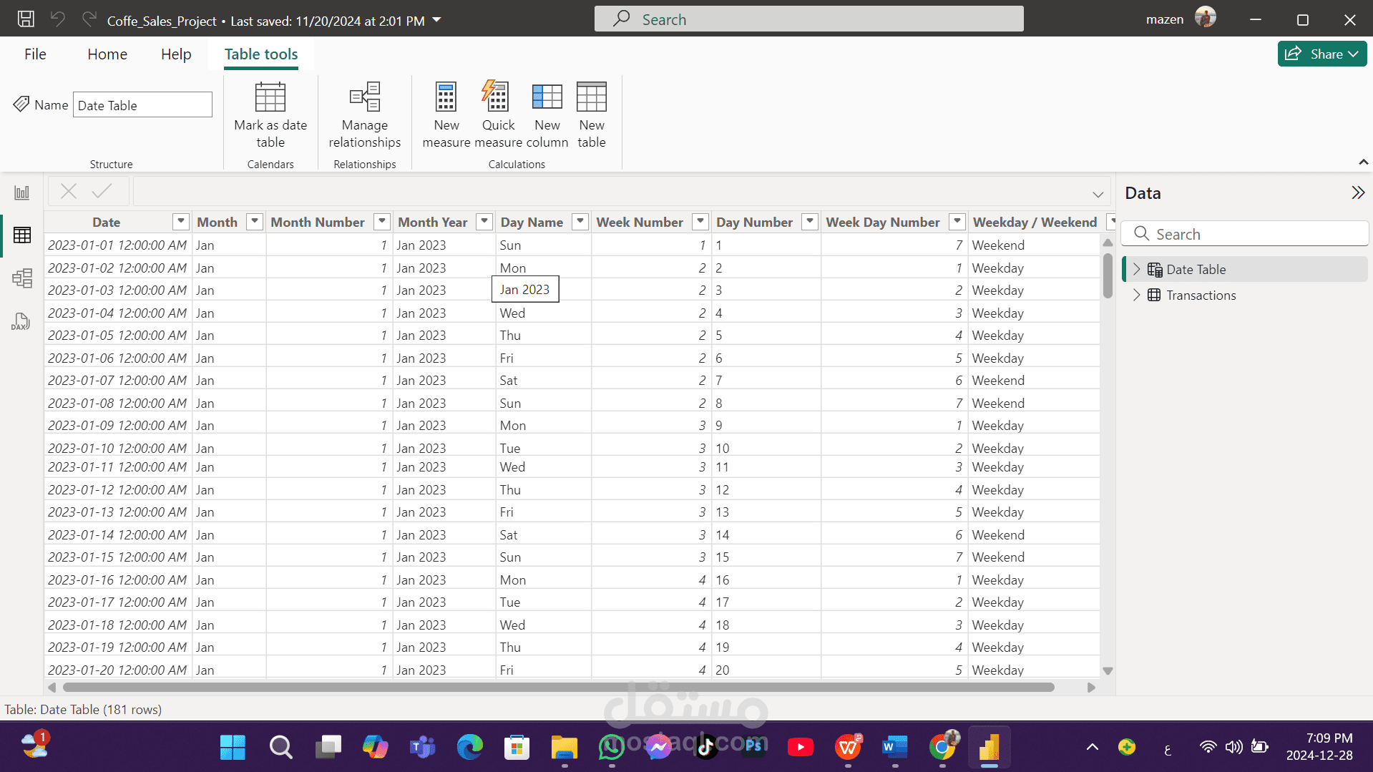Screen dimensions: 1373x772
Task: Click the Save icon in title bar
Action: 26,19
